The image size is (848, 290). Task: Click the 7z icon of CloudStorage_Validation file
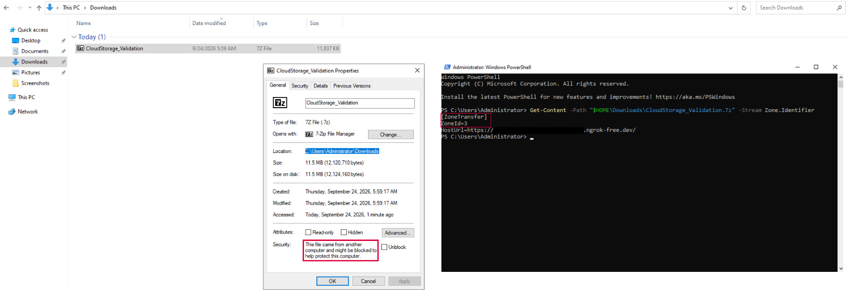(80, 49)
